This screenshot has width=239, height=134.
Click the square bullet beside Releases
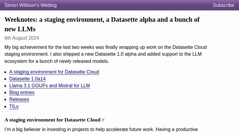(5, 99)
